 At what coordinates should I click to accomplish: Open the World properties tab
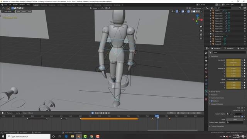coord(206,72)
